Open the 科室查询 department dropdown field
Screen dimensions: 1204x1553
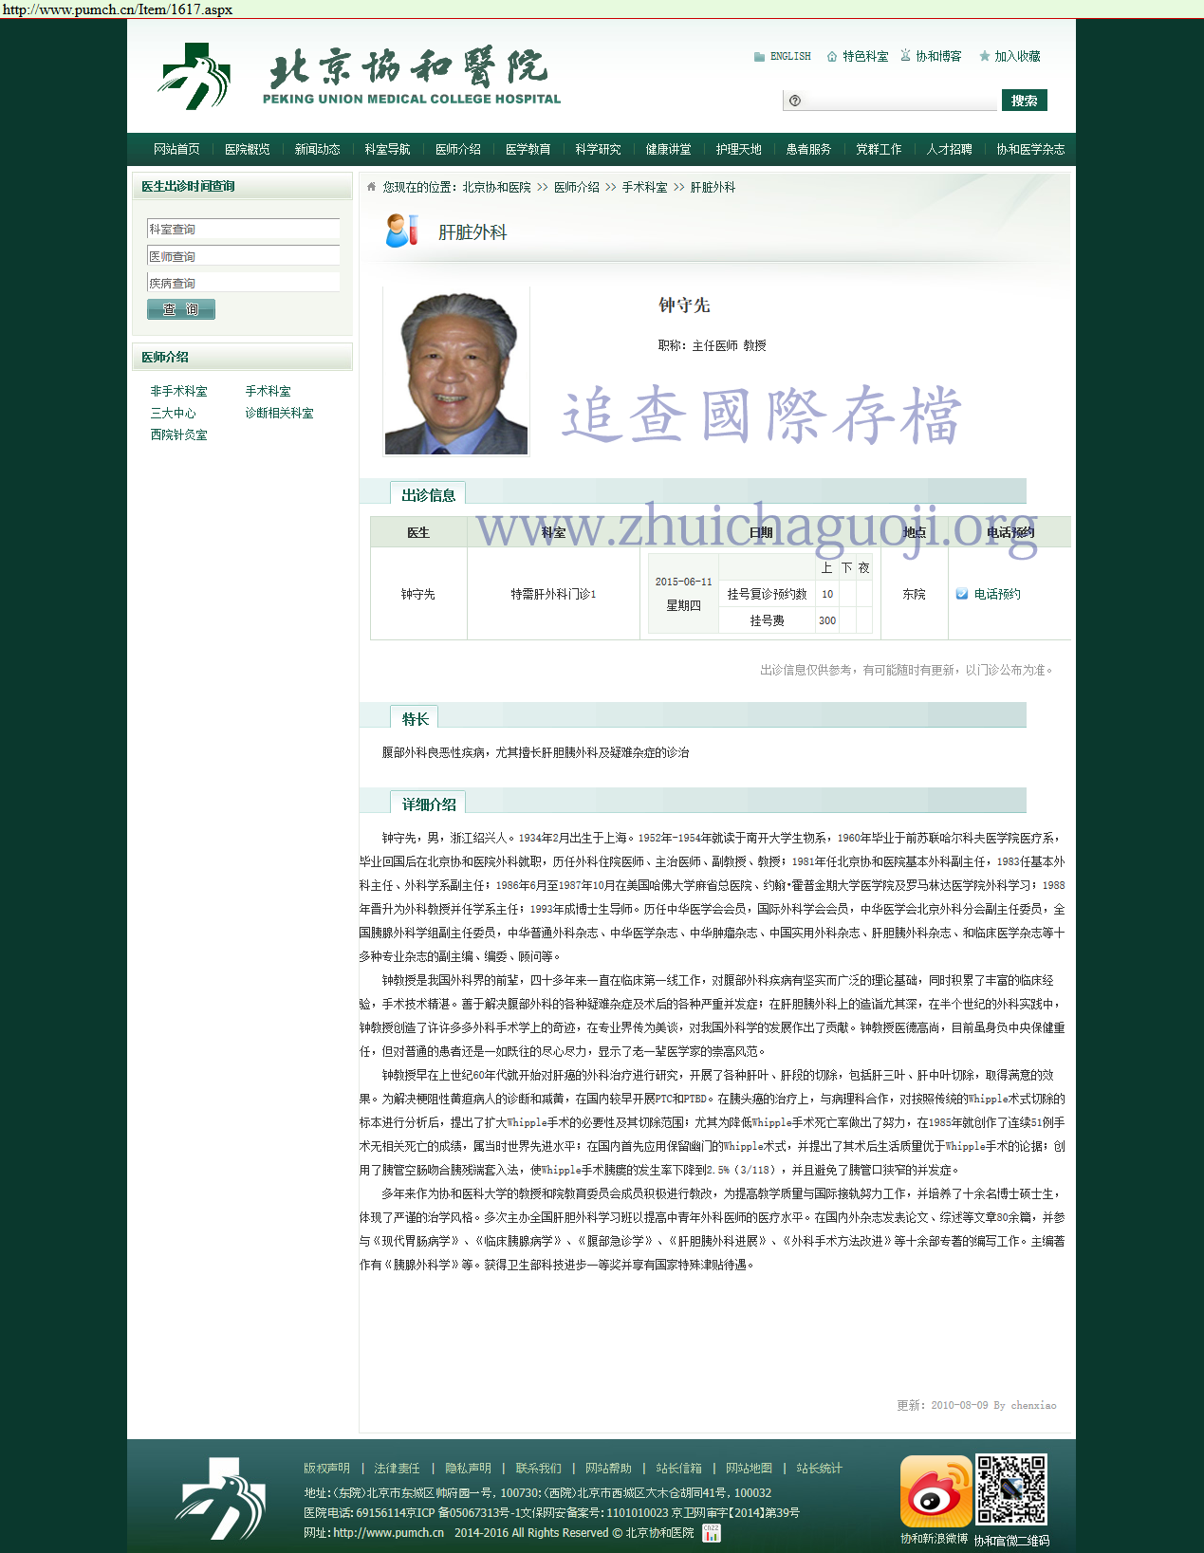pos(243,230)
